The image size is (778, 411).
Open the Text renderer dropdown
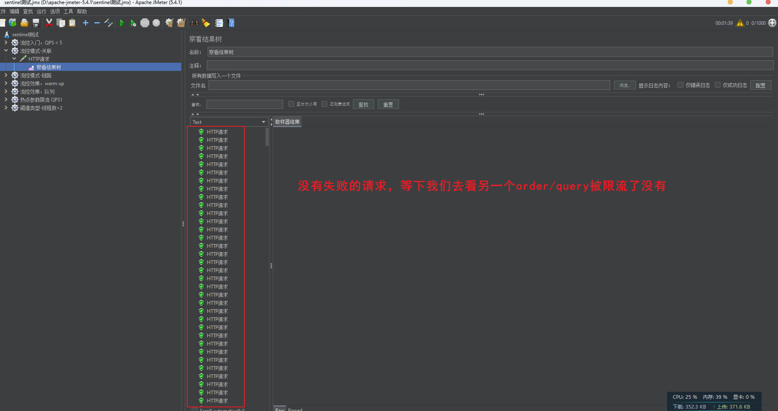point(229,122)
